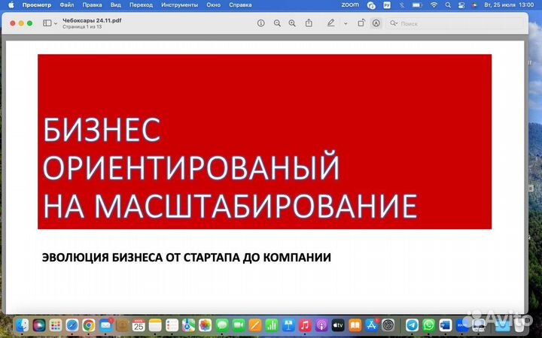
Task: Open Contacts from the Dock
Action: 122,325
